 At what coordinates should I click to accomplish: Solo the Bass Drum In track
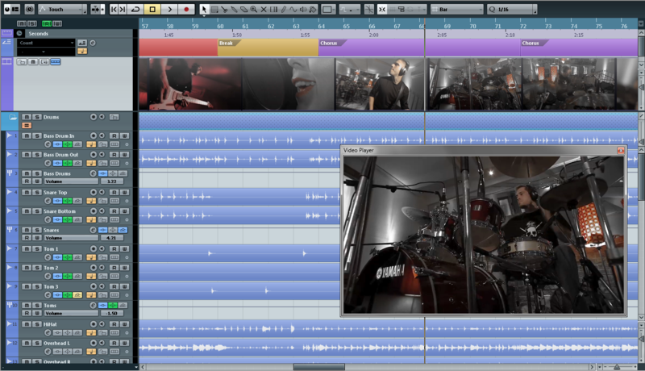point(36,135)
